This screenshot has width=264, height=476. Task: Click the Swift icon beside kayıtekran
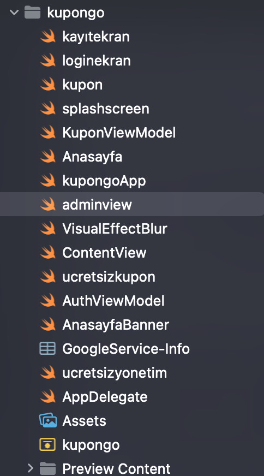coord(47,37)
